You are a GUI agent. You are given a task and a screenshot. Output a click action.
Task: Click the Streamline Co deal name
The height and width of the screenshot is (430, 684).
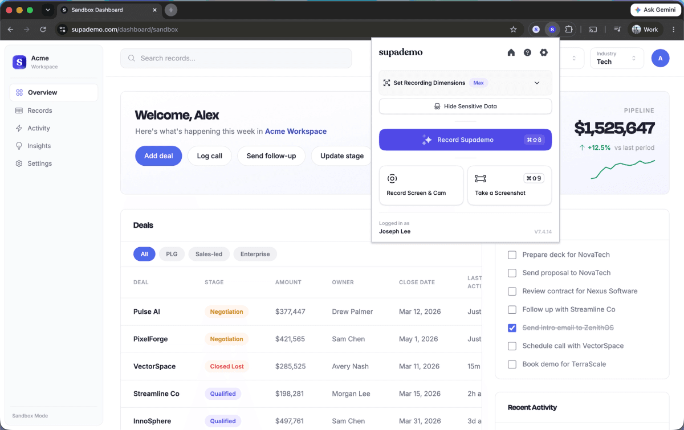pos(156,394)
